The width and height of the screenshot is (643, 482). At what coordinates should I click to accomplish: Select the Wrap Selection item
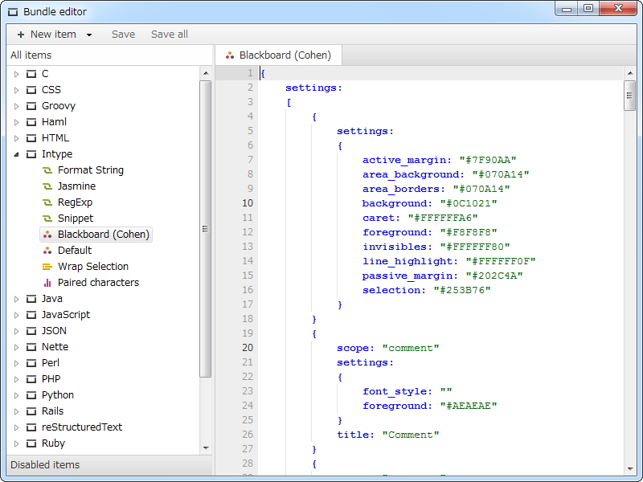(x=93, y=267)
